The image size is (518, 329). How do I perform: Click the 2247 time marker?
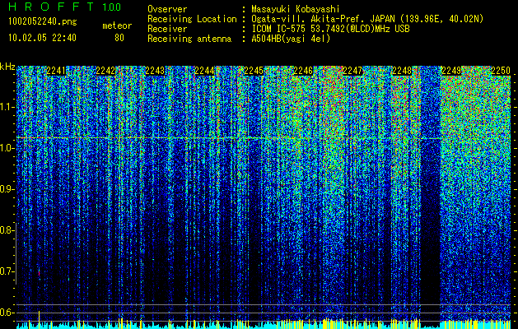click(x=352, y=71)
